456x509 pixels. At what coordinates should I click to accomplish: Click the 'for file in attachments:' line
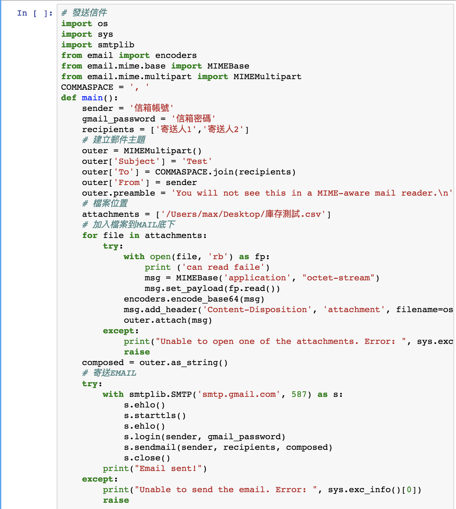pyautogui.click(x=145, y=235)
